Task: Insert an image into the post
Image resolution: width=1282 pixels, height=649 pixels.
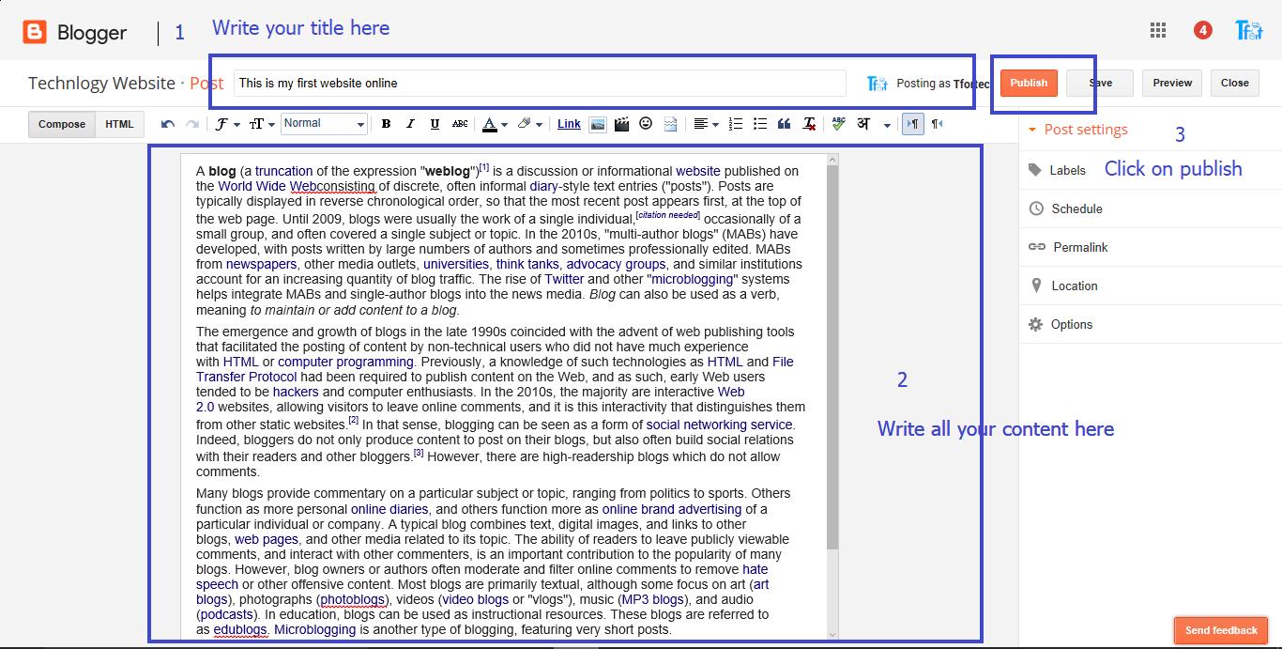Action: pos(597,124)
